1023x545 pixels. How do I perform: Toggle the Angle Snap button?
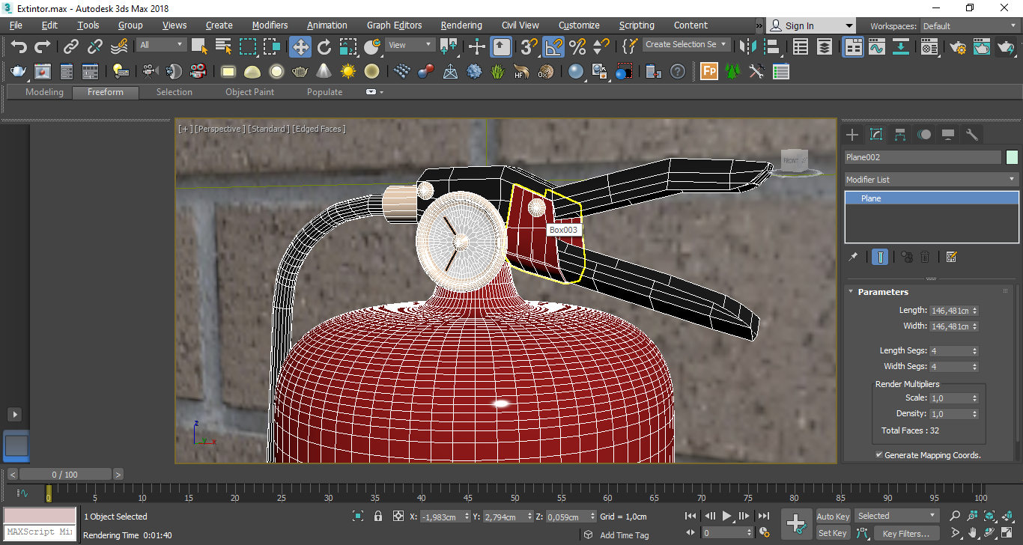coord(553,47)
